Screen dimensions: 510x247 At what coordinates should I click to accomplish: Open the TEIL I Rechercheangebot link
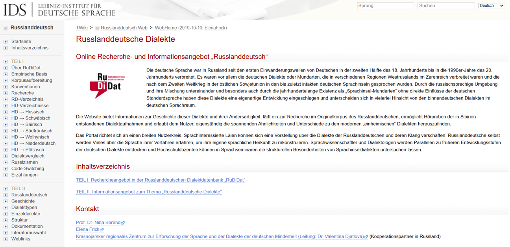coord(160,180)
